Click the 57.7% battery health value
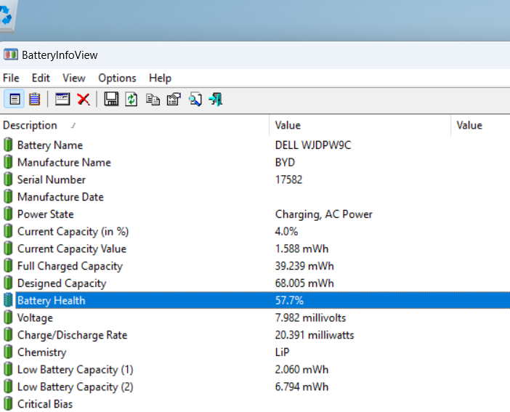This screenshot has height=412, width=510. coord(289,300)
